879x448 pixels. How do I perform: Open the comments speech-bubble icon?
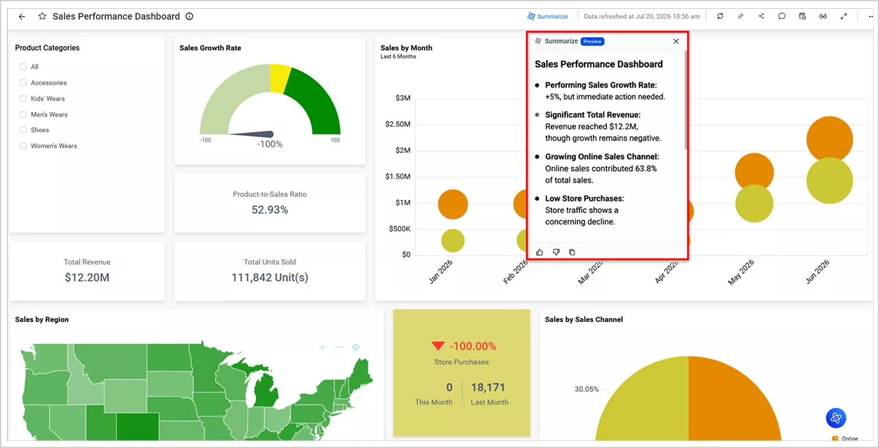pos(782,17)
